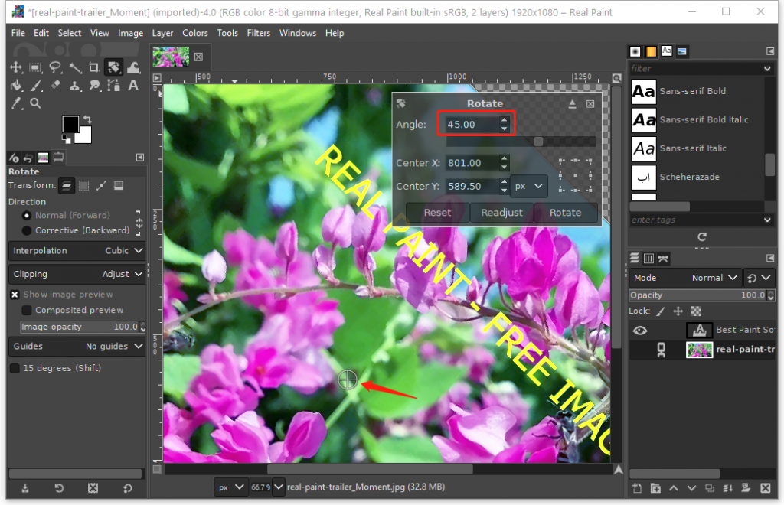Select the Eraser tool
This screenshot has height=505, width=784.
pos(55,86)
